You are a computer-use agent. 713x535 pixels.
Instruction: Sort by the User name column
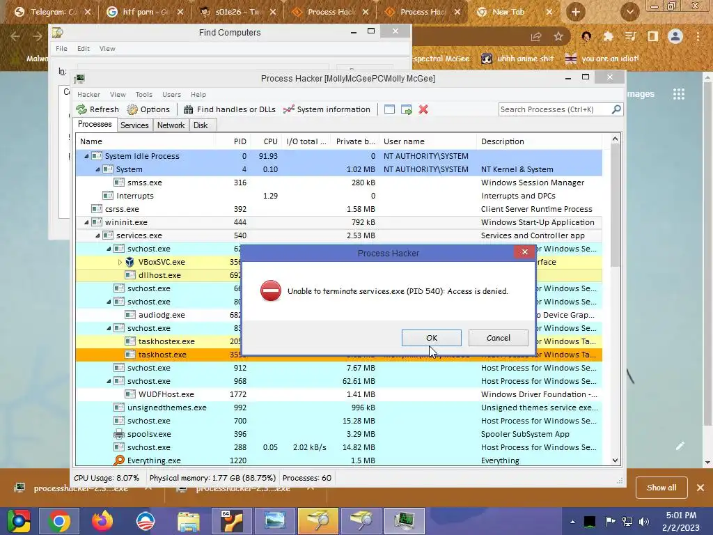coord(428,141)
